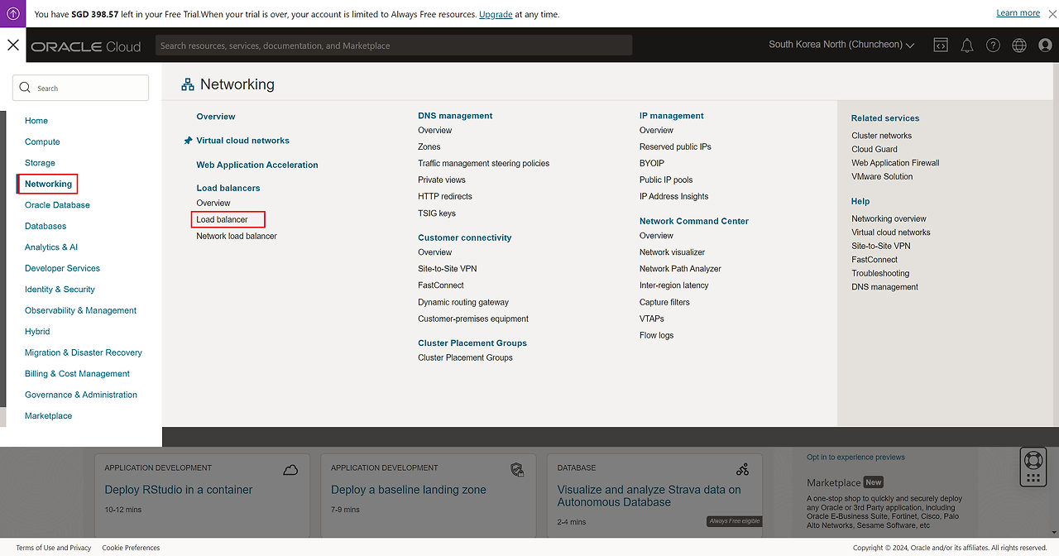Open the user profile avatar icon

[1045, 46]
